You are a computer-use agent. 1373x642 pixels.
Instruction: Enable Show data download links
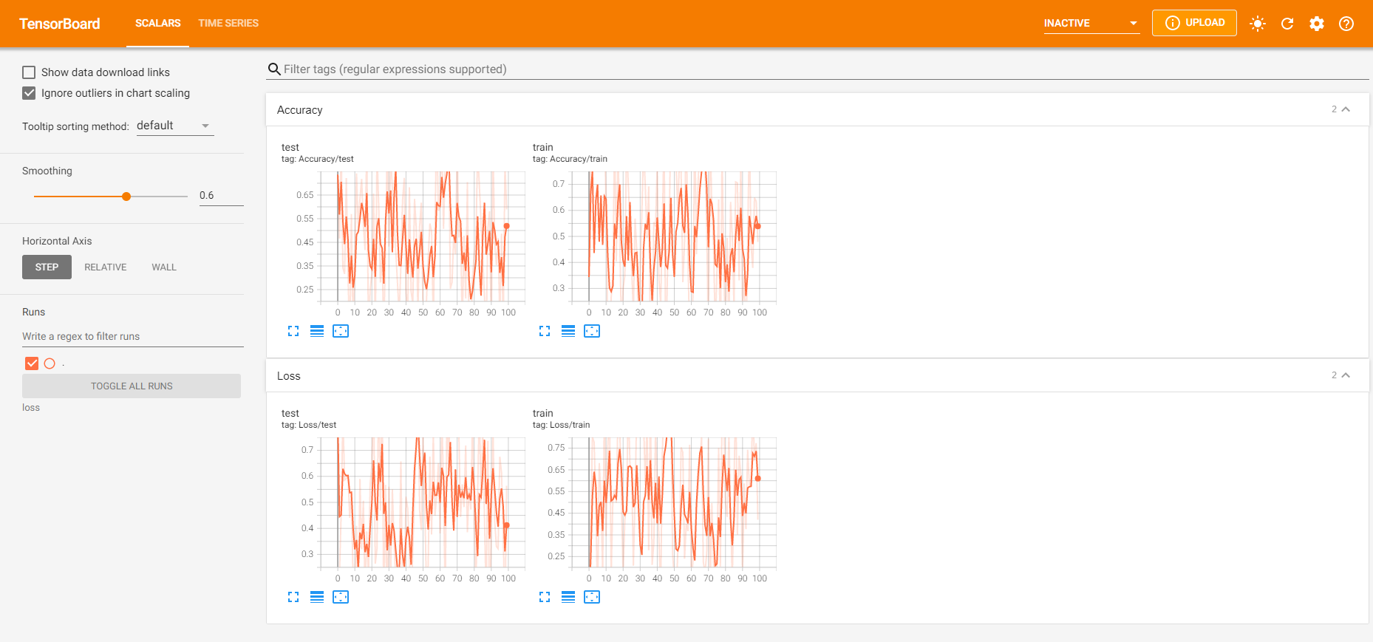(29, 72)
